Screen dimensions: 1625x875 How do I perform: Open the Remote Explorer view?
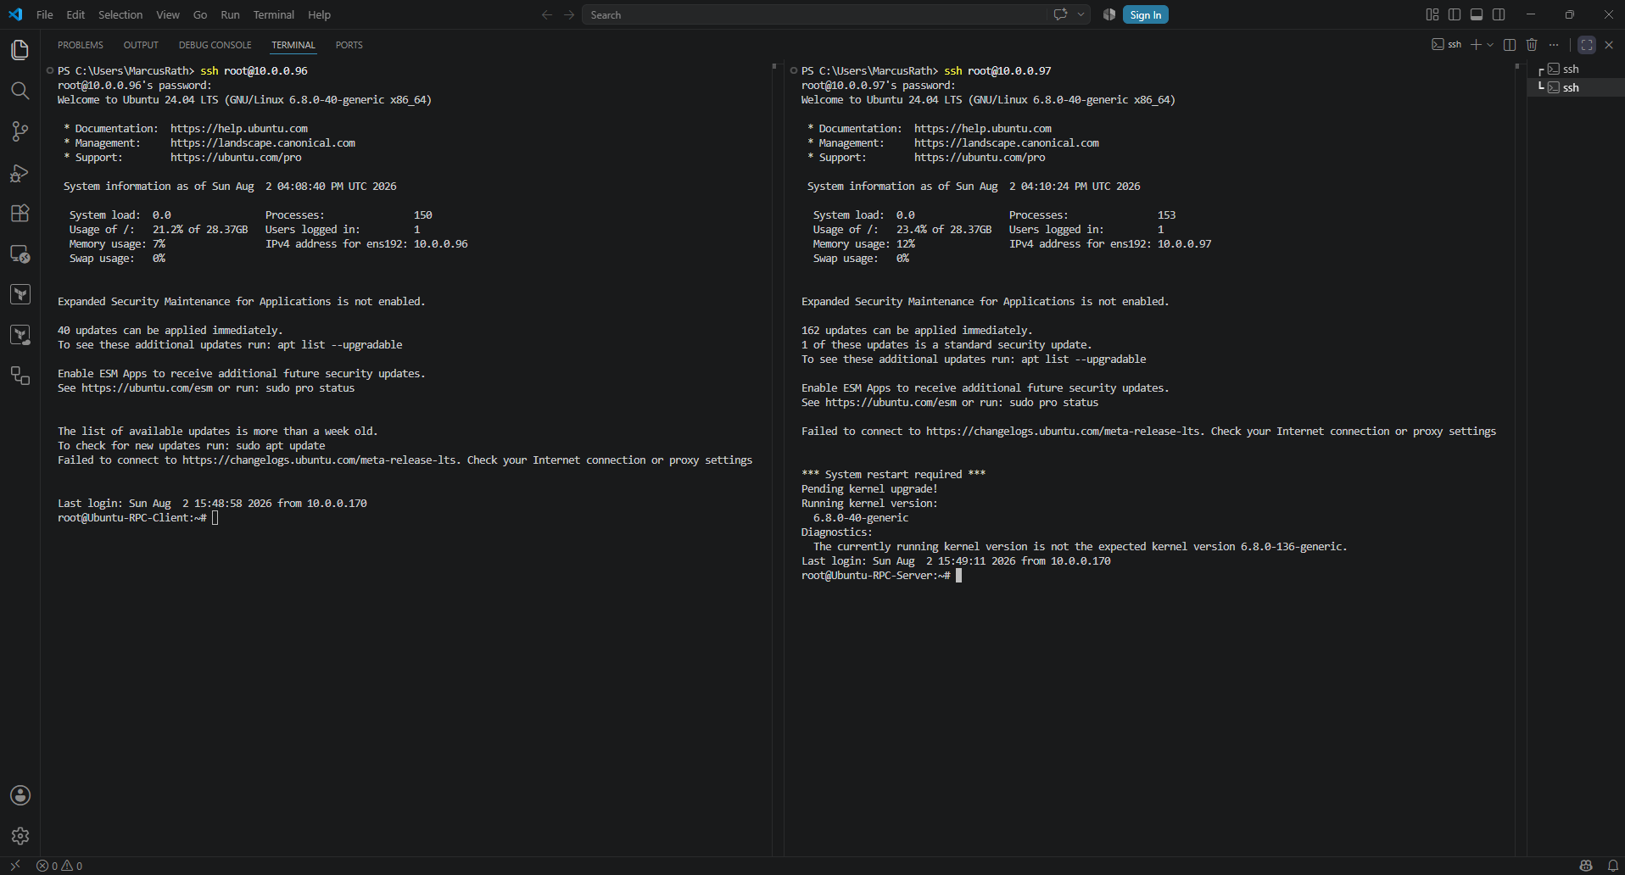20,254
